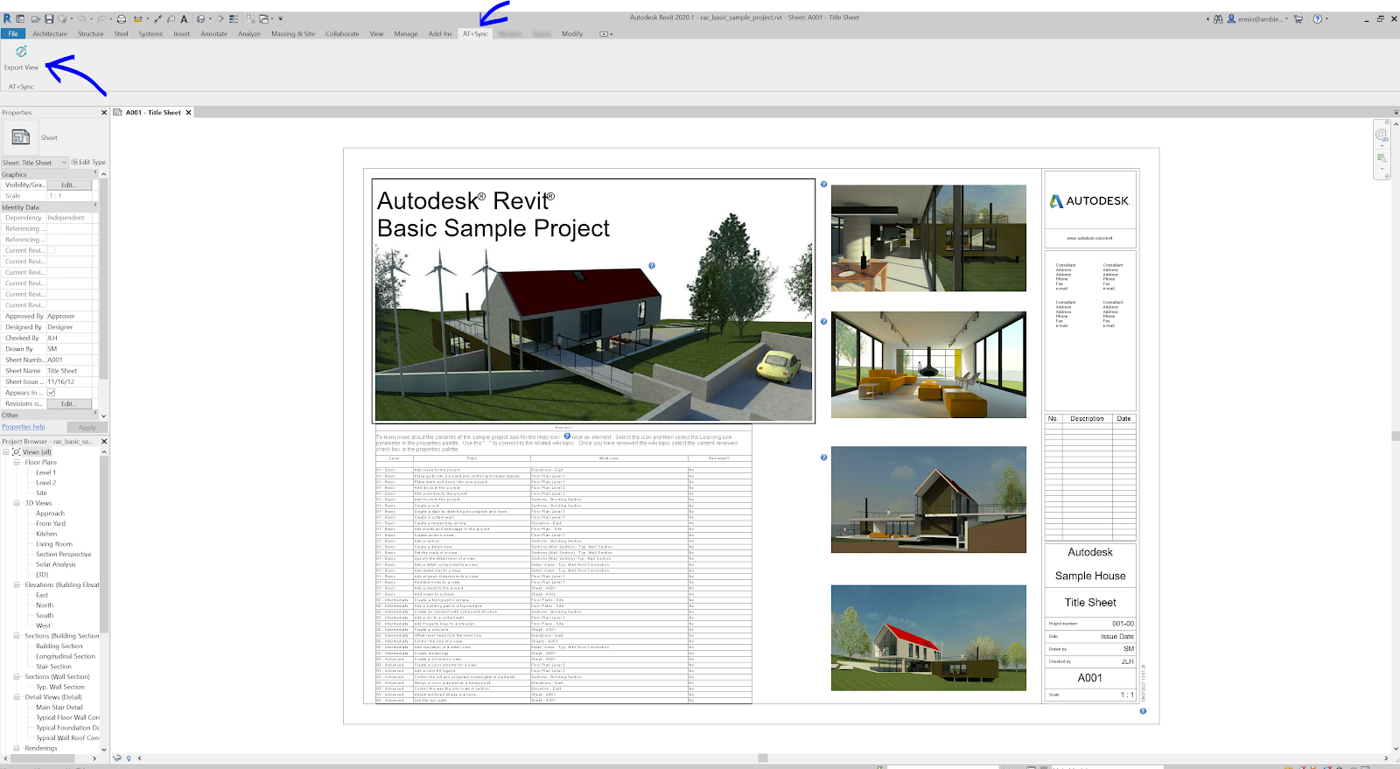The height and width of the screenshot is (769, 1400).
Task: Select the Kitchen 3D view in browser
Action: (x=46, y=534)
